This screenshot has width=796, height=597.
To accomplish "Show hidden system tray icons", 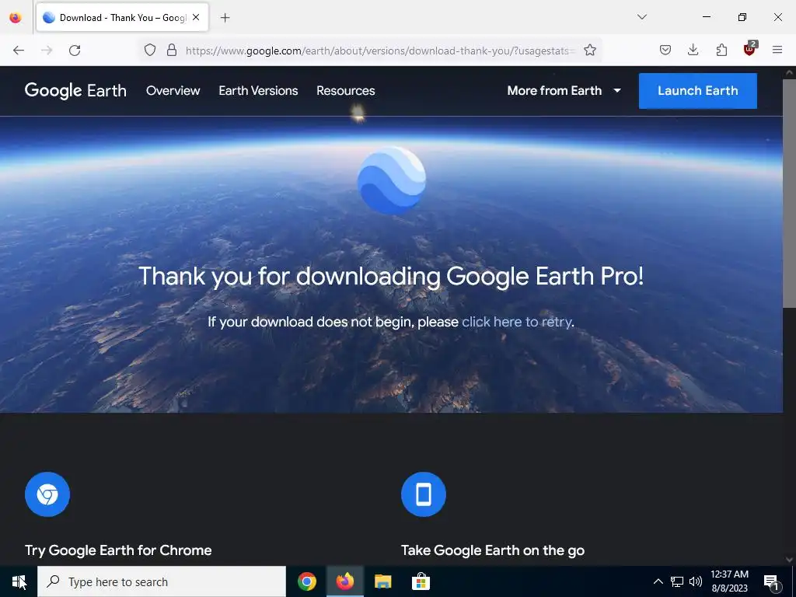I will pyautogui.click(x=658, y=581).
